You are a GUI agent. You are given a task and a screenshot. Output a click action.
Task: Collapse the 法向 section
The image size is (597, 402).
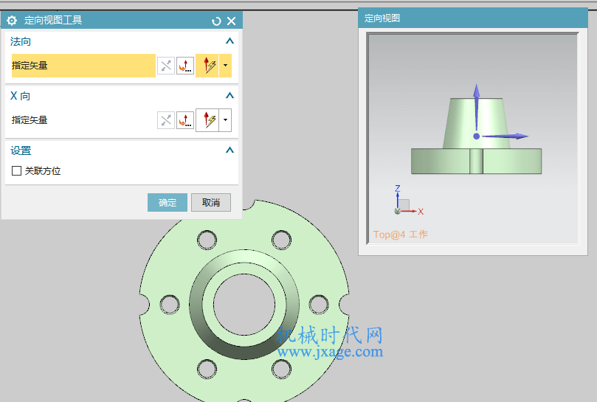(230, 41)
